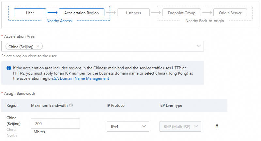Click the ISP Line Type column header
The width and height of the screenshot is (261, 141).
point(168,106)
